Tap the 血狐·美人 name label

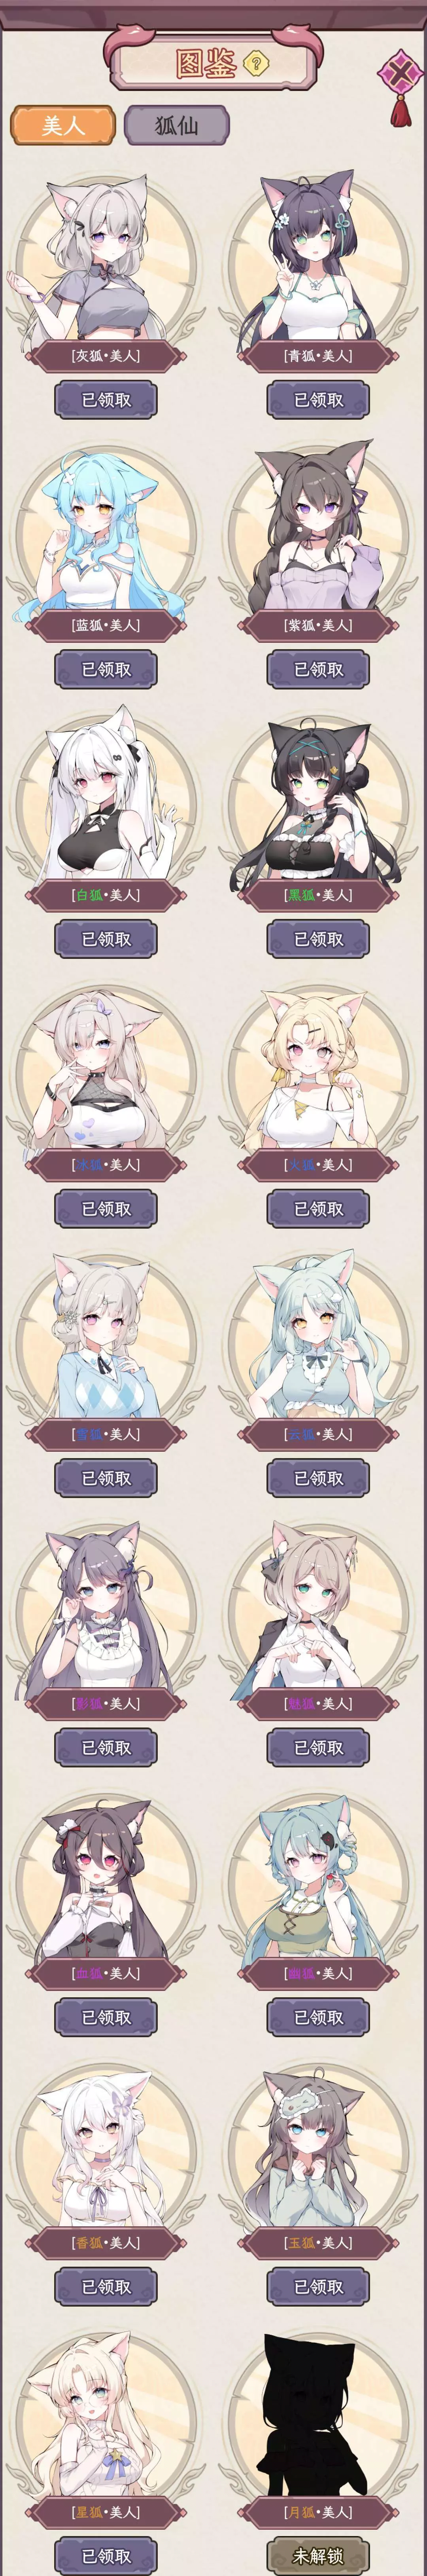[106, 1973]
